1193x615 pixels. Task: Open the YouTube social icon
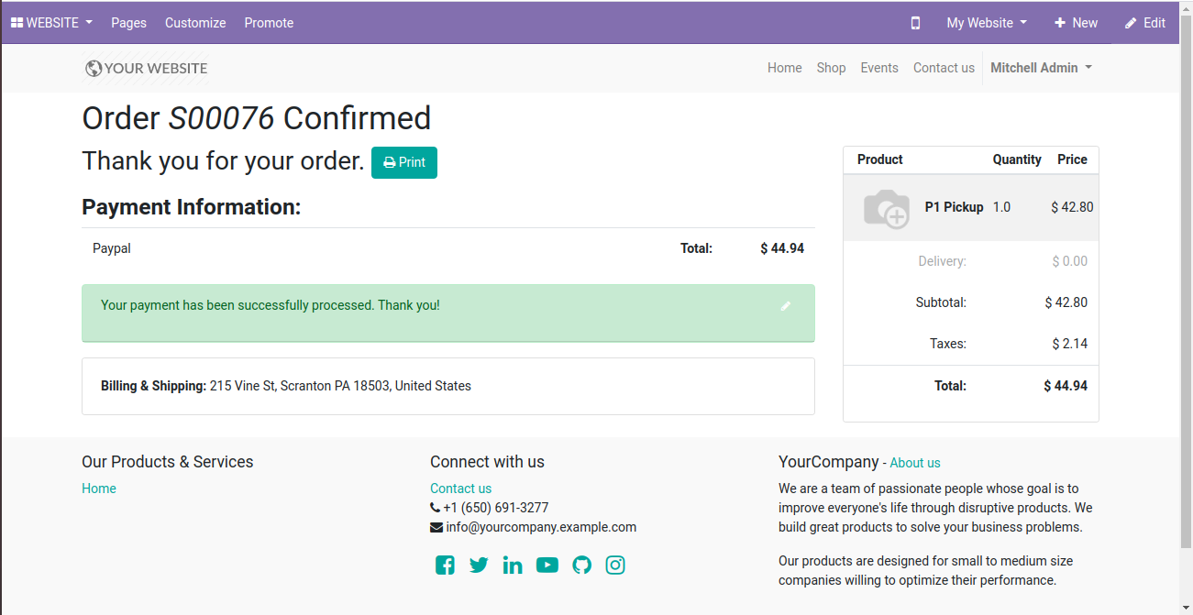(x=547, y=566)
